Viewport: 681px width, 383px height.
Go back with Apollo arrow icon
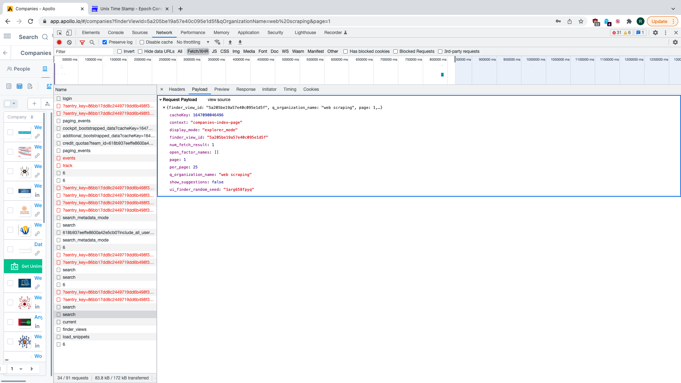pos(5,53)
